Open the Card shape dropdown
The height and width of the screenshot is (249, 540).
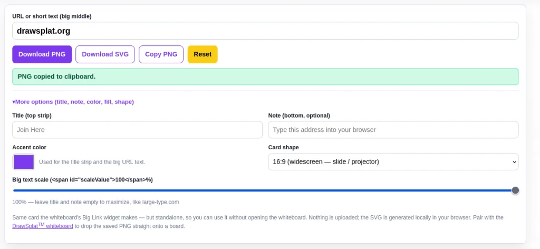[x=393, y=162]
